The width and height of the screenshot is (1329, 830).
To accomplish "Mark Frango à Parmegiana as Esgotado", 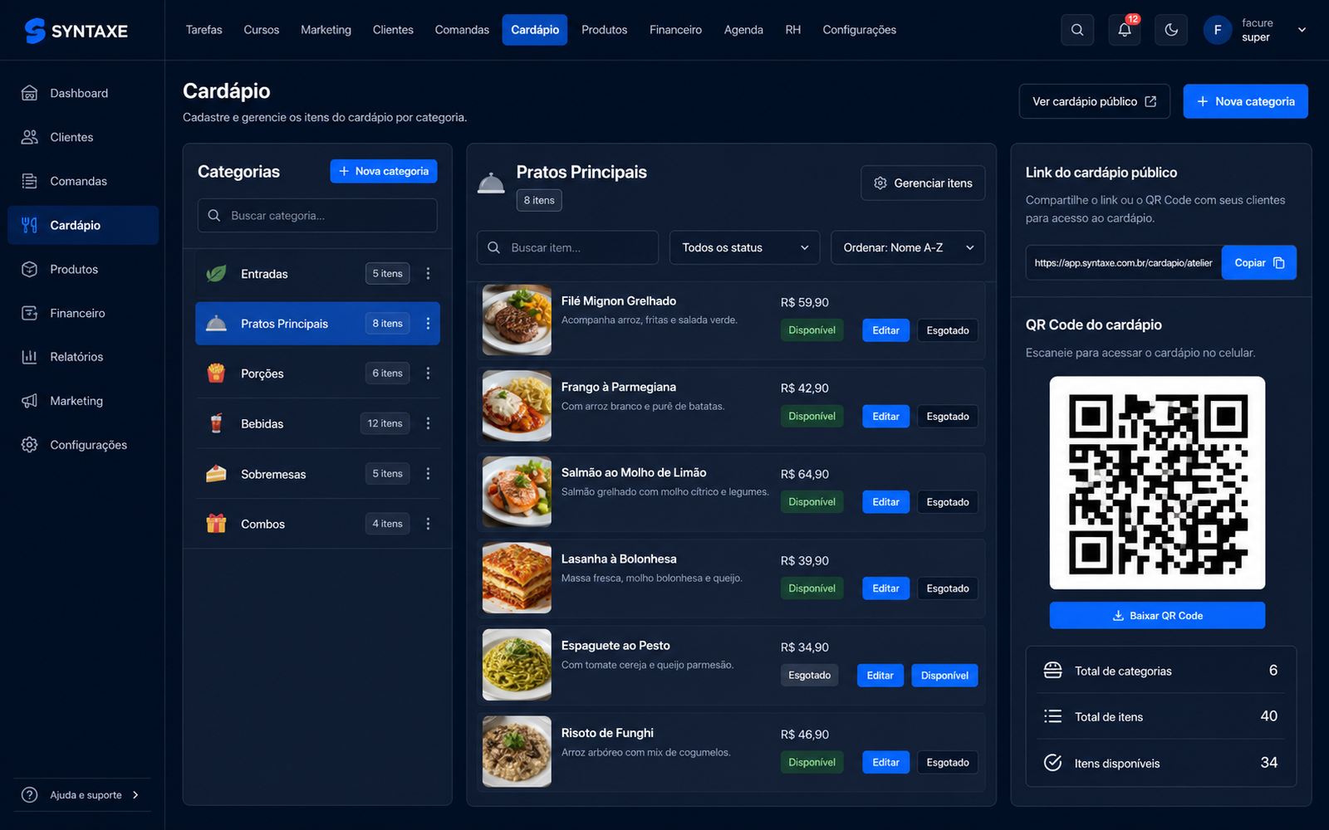I will click(948, 417).
